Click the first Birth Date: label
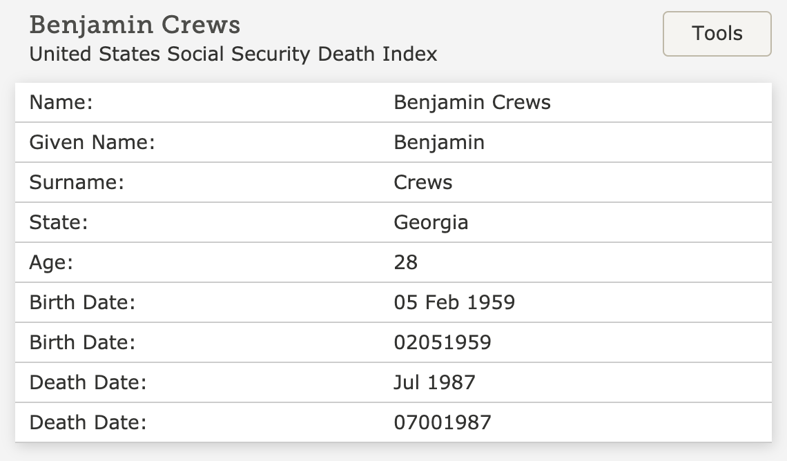The height and width of the screenshot is (461, 787). [x=82, y=302]
